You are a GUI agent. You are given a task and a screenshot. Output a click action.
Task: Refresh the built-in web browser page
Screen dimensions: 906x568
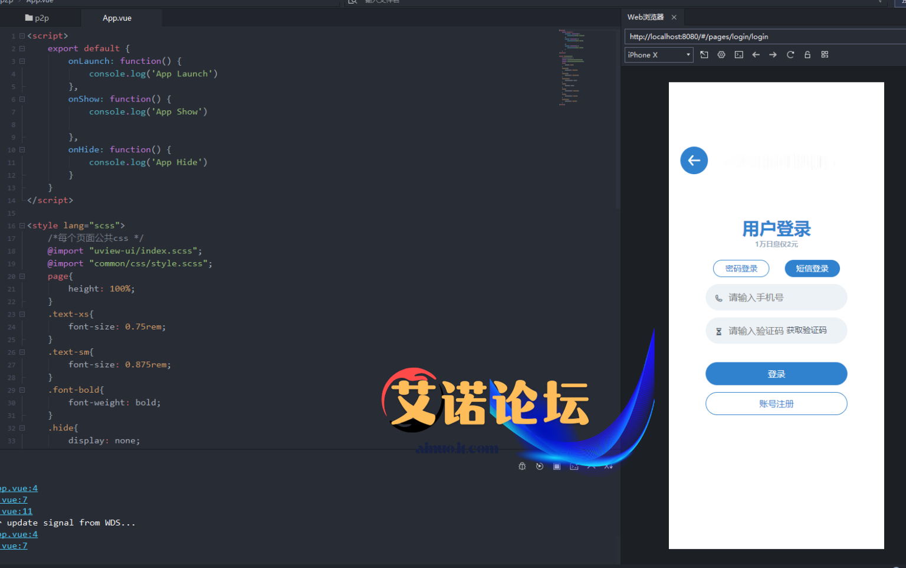(x=790, y=55)
